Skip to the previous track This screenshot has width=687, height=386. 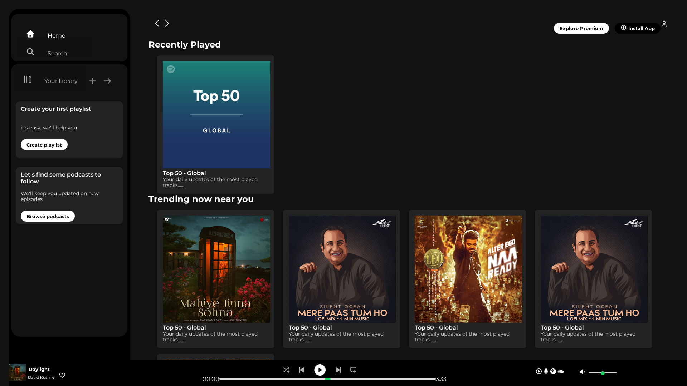point(302,370)
